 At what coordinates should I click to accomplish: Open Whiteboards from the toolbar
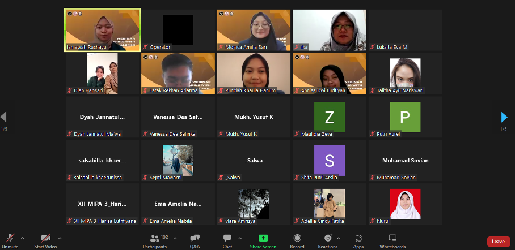[392, 240]
